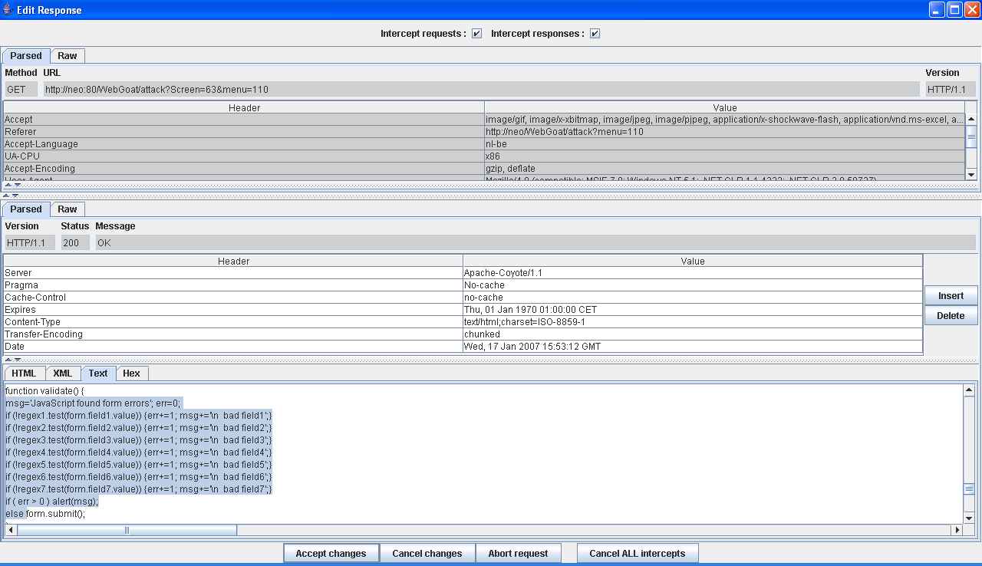Click Cancel ALL intercepts button
This screenshot has width=982, height=566.
[637, 554]
